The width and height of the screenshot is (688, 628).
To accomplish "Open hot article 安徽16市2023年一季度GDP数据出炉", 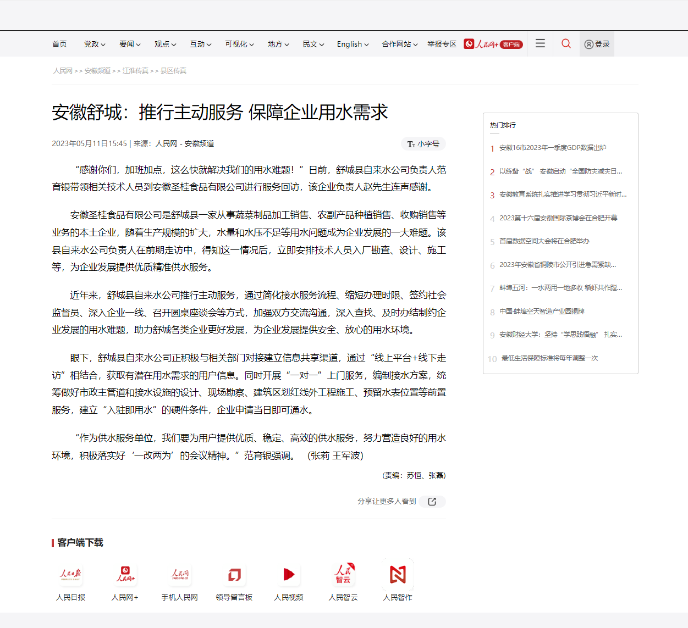I will click(552, 148).
